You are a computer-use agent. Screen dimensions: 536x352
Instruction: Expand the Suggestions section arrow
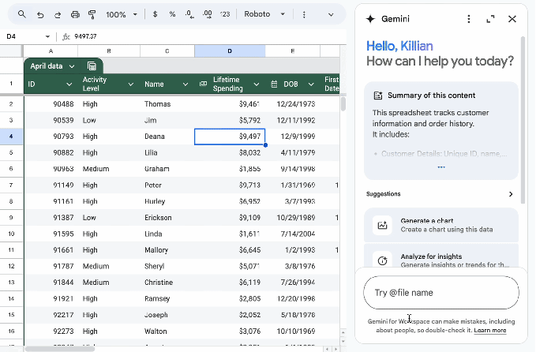click(511, 194)
